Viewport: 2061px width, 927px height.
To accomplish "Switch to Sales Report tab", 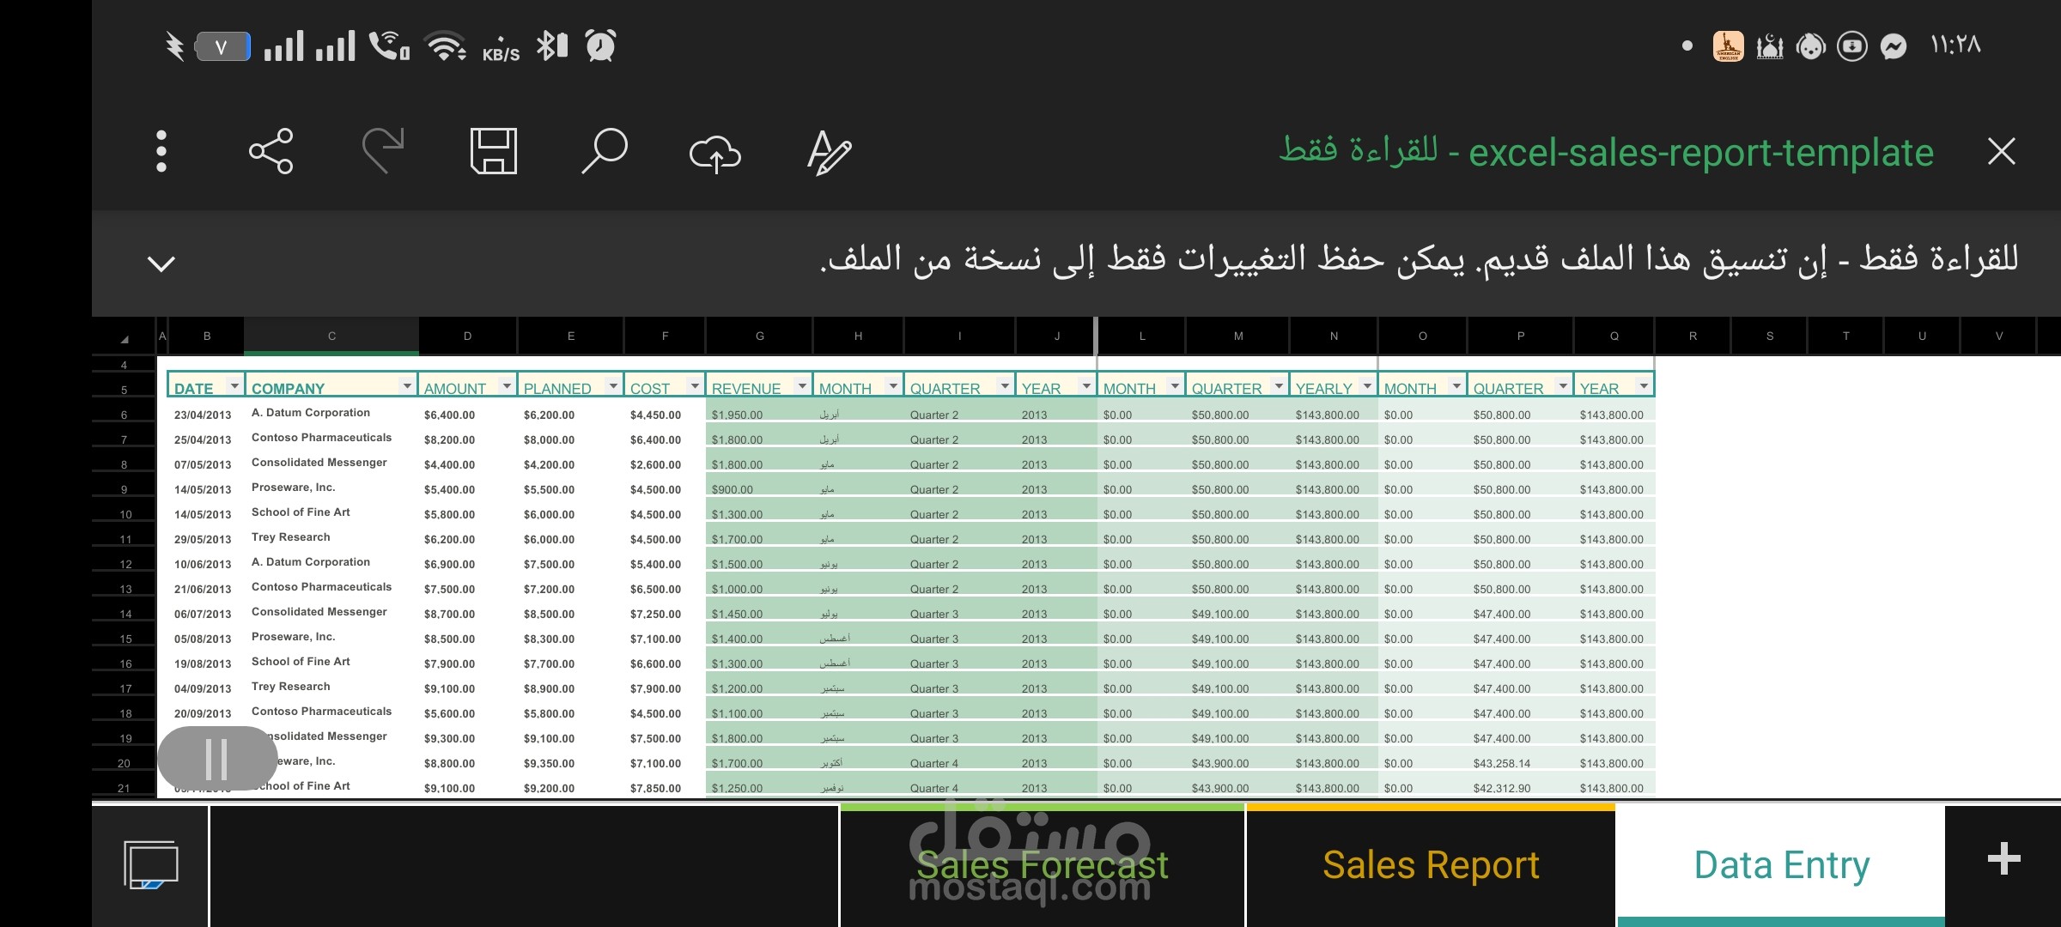I will click(x=1431, y=865).
